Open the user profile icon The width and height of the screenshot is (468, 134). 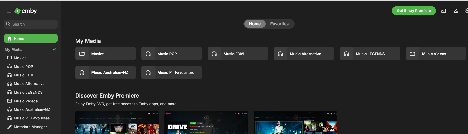[x=456, y=11]
